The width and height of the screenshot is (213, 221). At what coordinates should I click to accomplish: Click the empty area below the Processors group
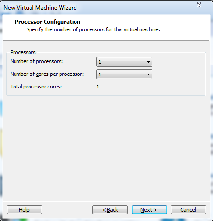tap(106, 147)
